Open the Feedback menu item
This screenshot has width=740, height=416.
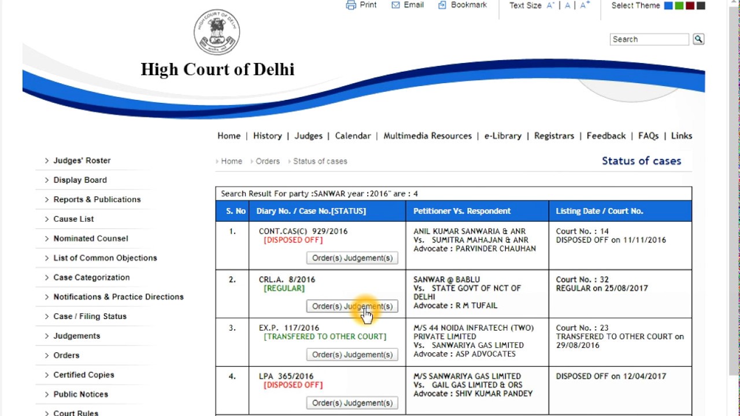tap(606, 136)
